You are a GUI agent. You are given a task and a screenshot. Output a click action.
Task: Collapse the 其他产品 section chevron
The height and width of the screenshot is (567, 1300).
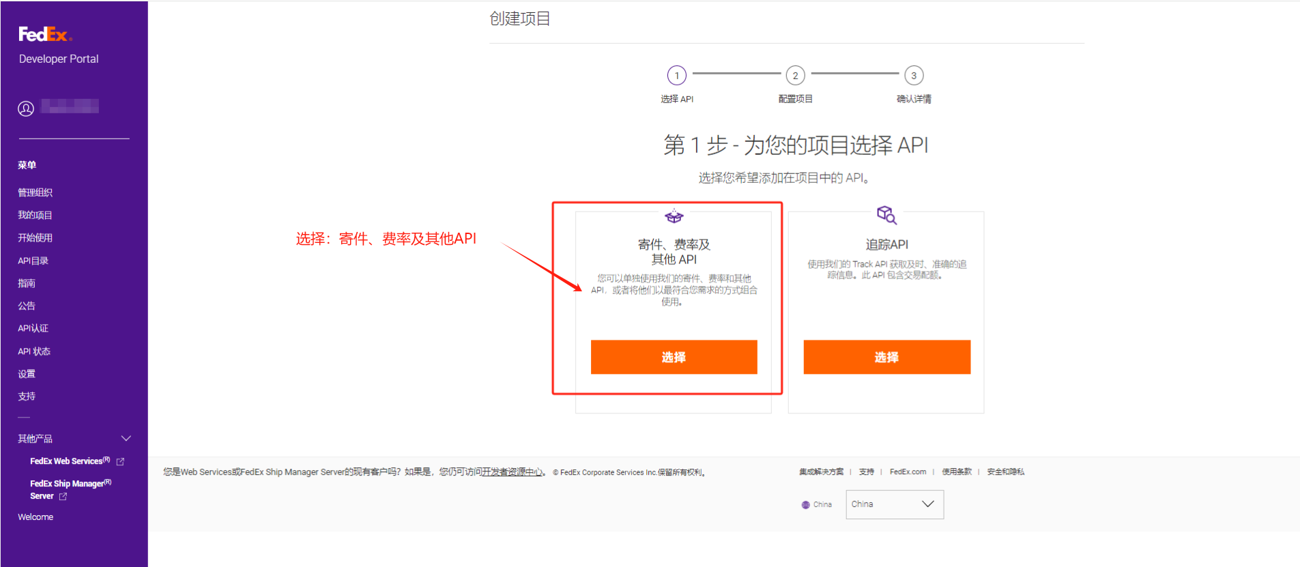126,438
